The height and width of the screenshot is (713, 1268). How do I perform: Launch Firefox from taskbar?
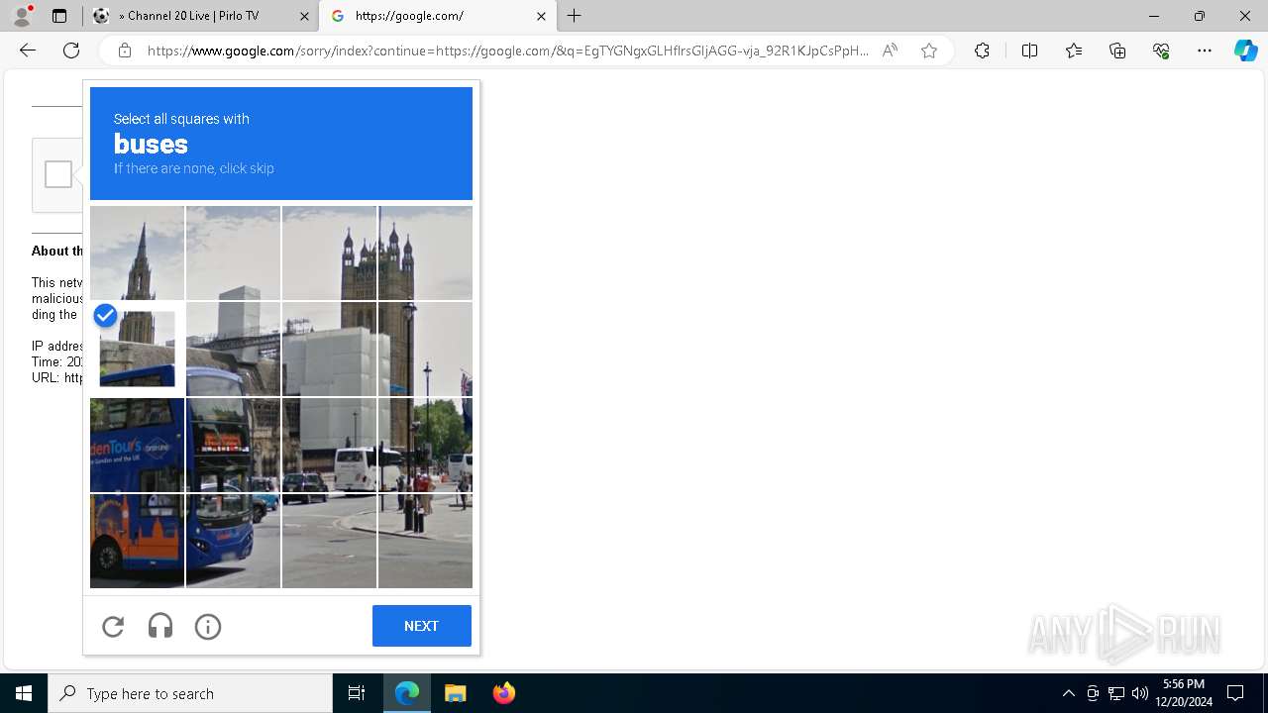[x=503, y=693]
